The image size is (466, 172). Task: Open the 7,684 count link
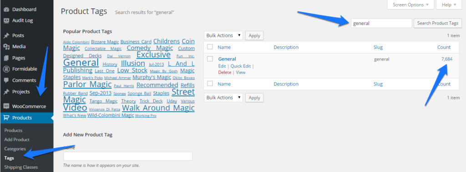447,59
